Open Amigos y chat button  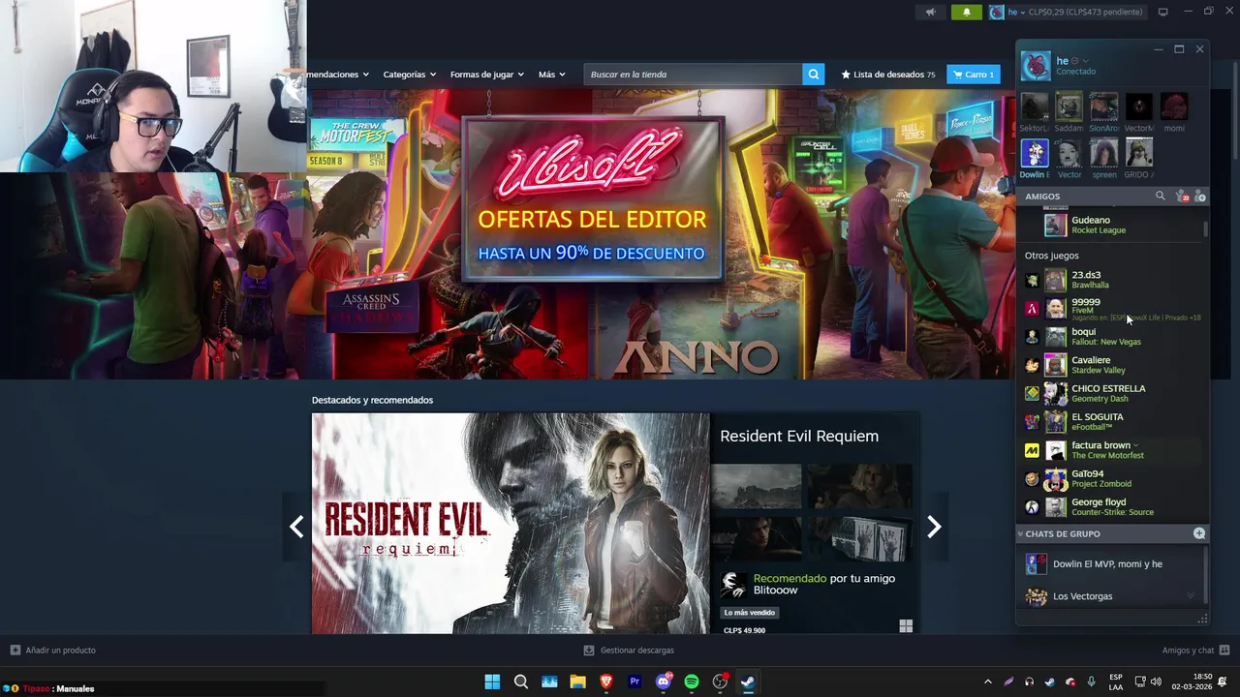point(1195,651)
